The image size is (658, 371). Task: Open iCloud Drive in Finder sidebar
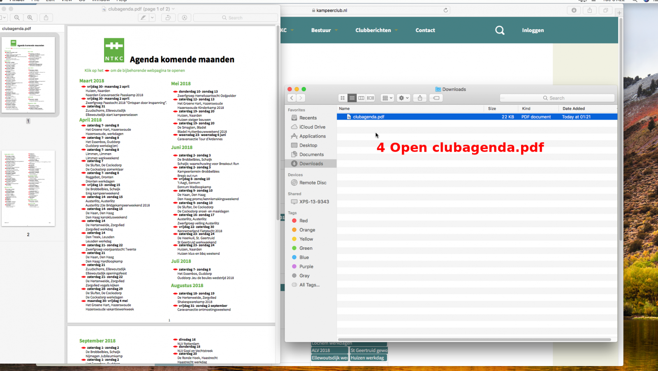(312, 127)
